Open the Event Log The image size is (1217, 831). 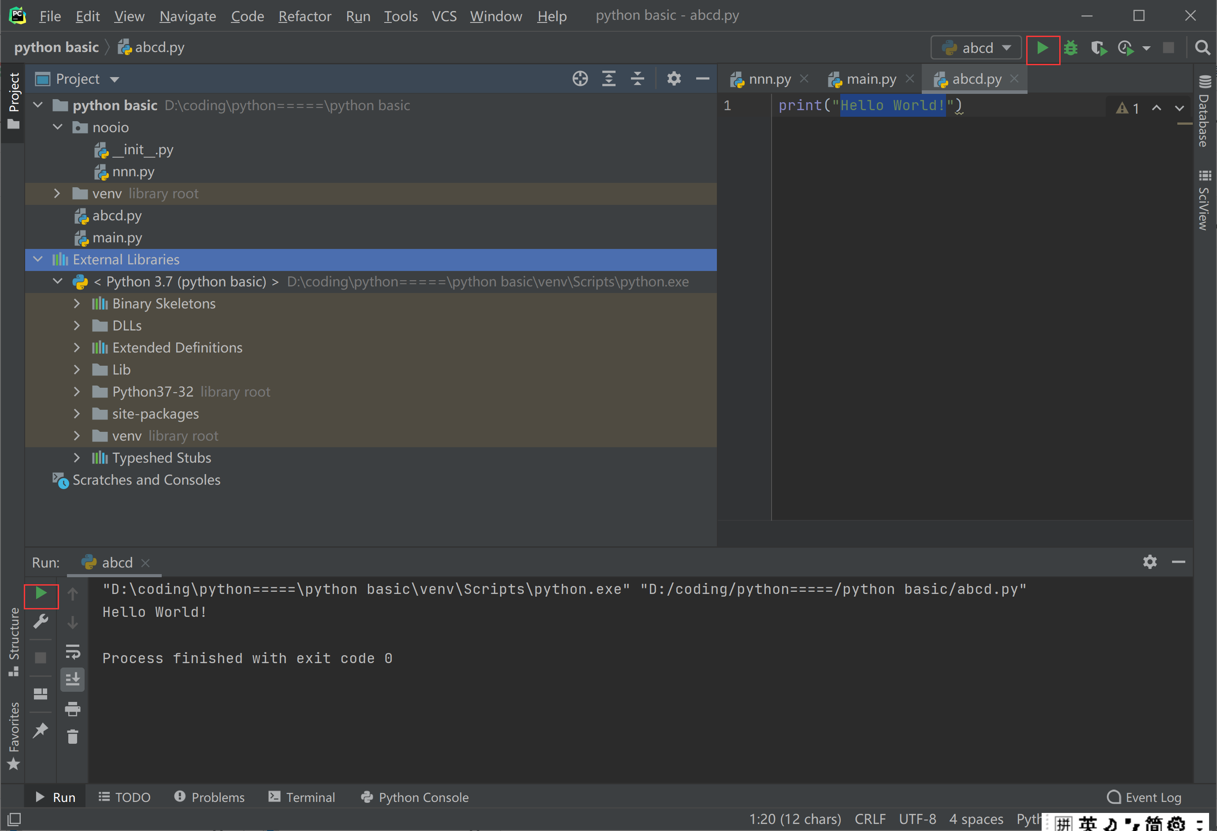[x=1145, y=797]
